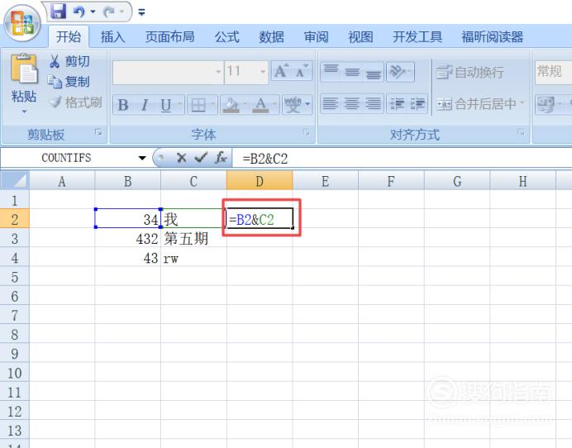Screen dimensions: 572x448
Task: Open the 福昕阅读器 ribbon tab
Action: pos(492,36)
